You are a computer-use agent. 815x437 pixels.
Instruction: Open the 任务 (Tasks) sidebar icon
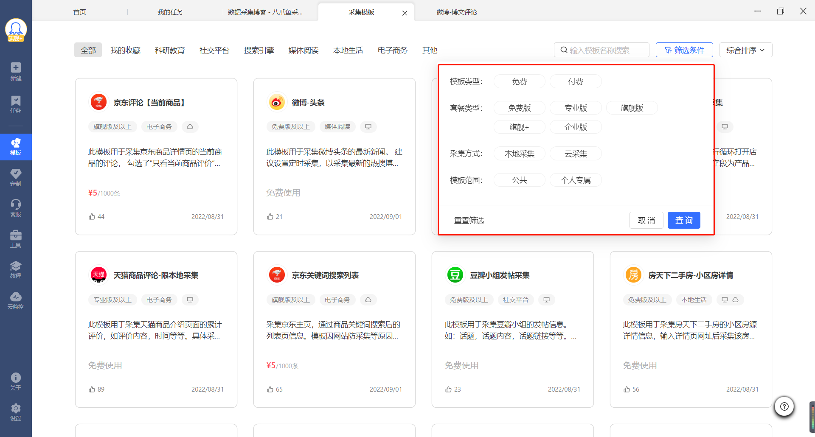coord(16,104)
